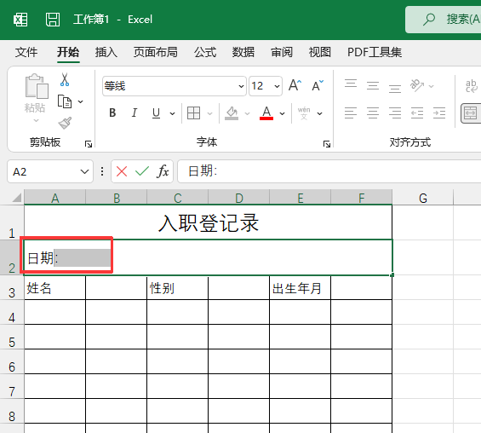
Task: Apply the red font color swatch
Action: [x=266, y=113]
